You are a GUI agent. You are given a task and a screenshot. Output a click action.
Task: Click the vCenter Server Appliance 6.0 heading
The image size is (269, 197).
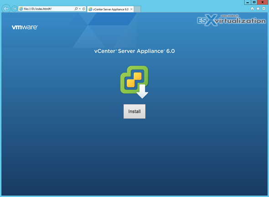pyautogui.click(x=134, y=51)
